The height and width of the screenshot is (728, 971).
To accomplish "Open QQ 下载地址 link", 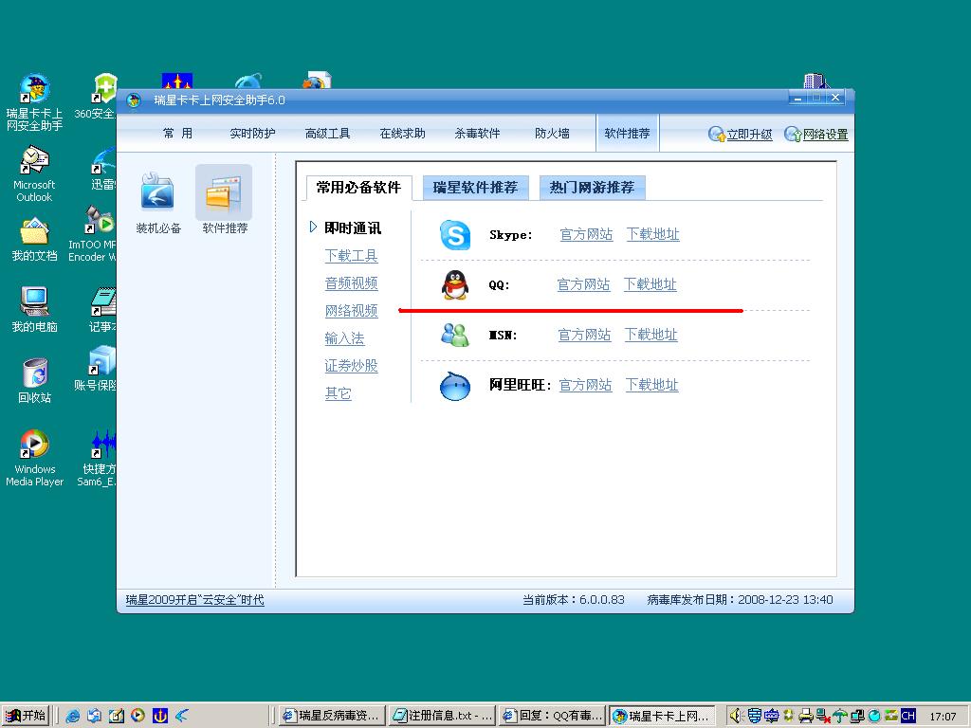I will click(650, 284).
